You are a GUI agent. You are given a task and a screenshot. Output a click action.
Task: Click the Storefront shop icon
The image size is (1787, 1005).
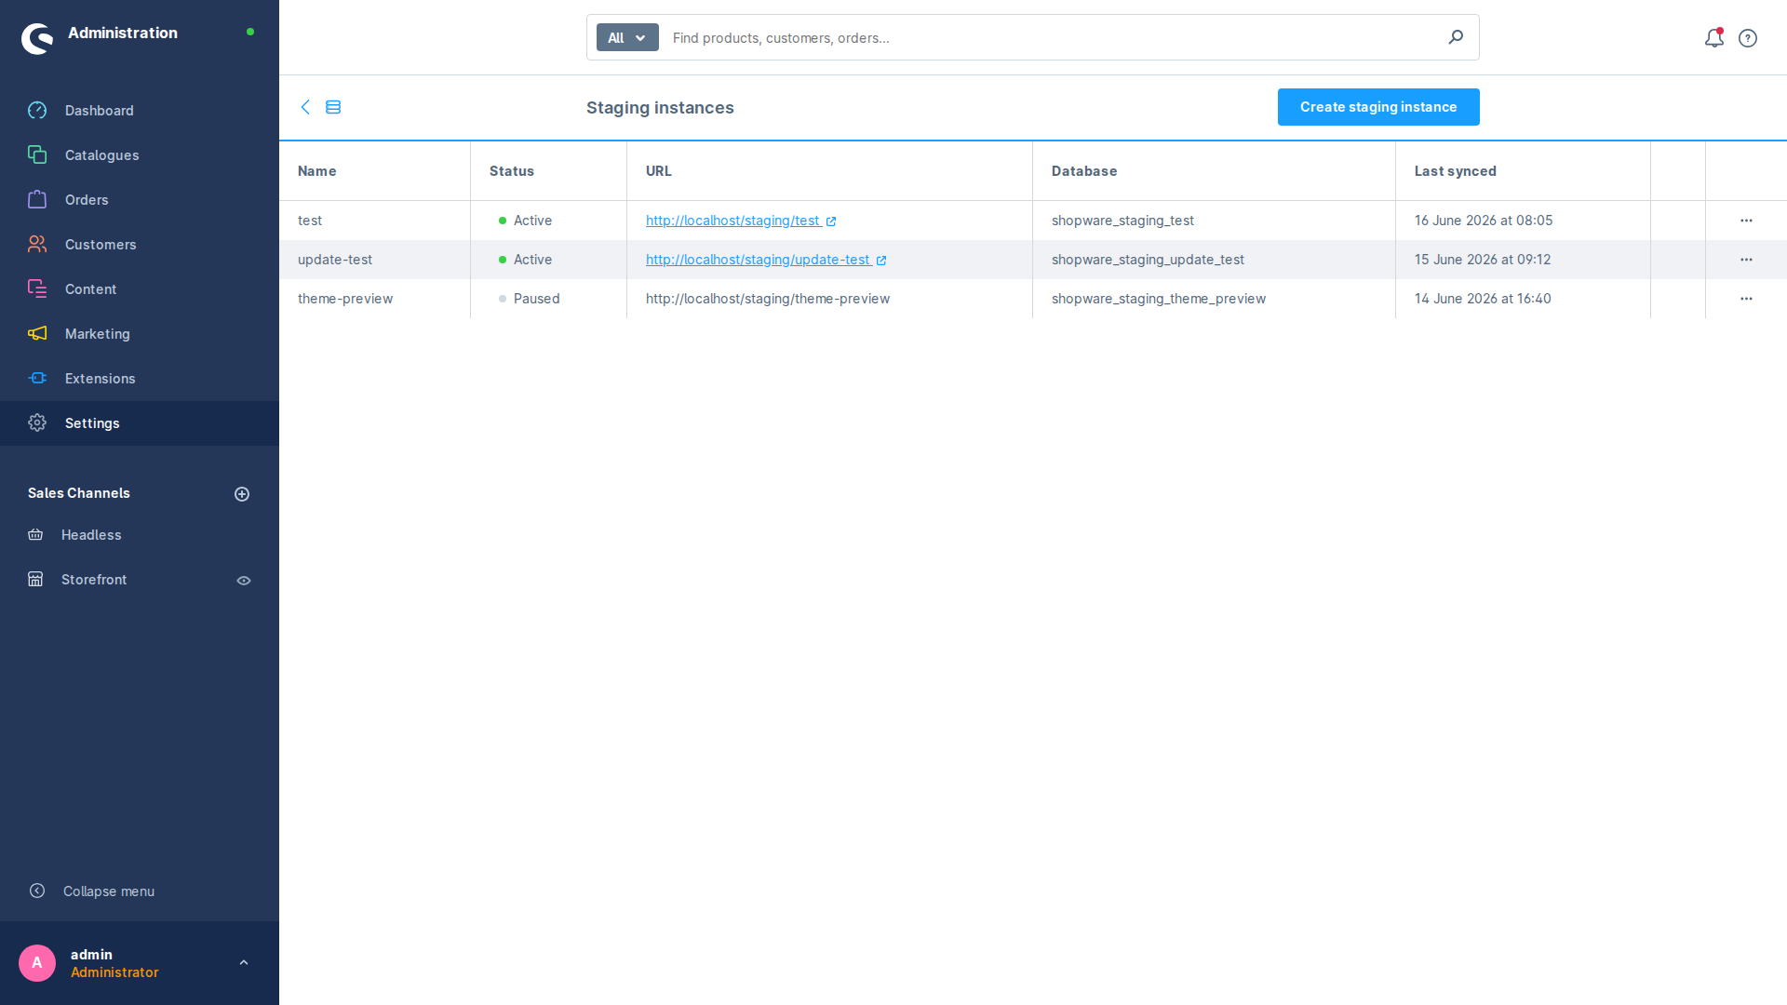[x=35, y=580]
